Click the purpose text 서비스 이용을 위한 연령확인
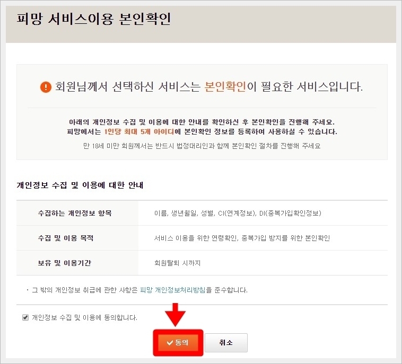 coord(196,238)
